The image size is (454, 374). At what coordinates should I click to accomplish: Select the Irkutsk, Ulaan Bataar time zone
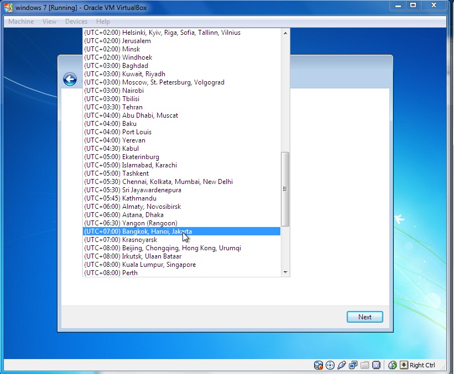pos(181,256)
